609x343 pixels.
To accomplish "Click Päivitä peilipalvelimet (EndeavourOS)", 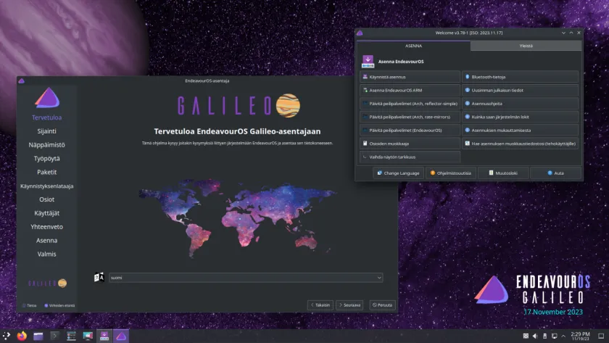I will [410, 130].
